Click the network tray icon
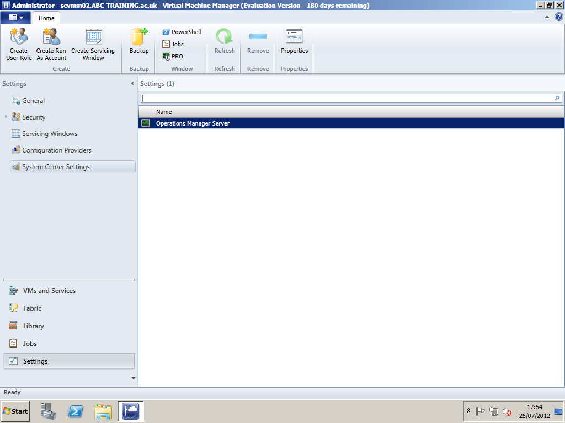Screen dimensions: 565x423 pyautogui.click(x=494, y=411)
